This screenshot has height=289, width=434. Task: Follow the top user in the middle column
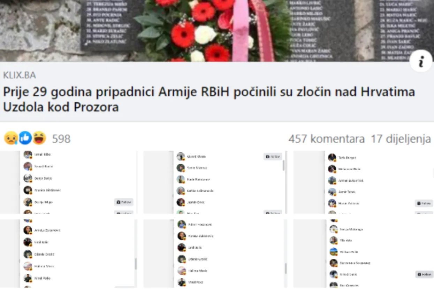[272, 156]
